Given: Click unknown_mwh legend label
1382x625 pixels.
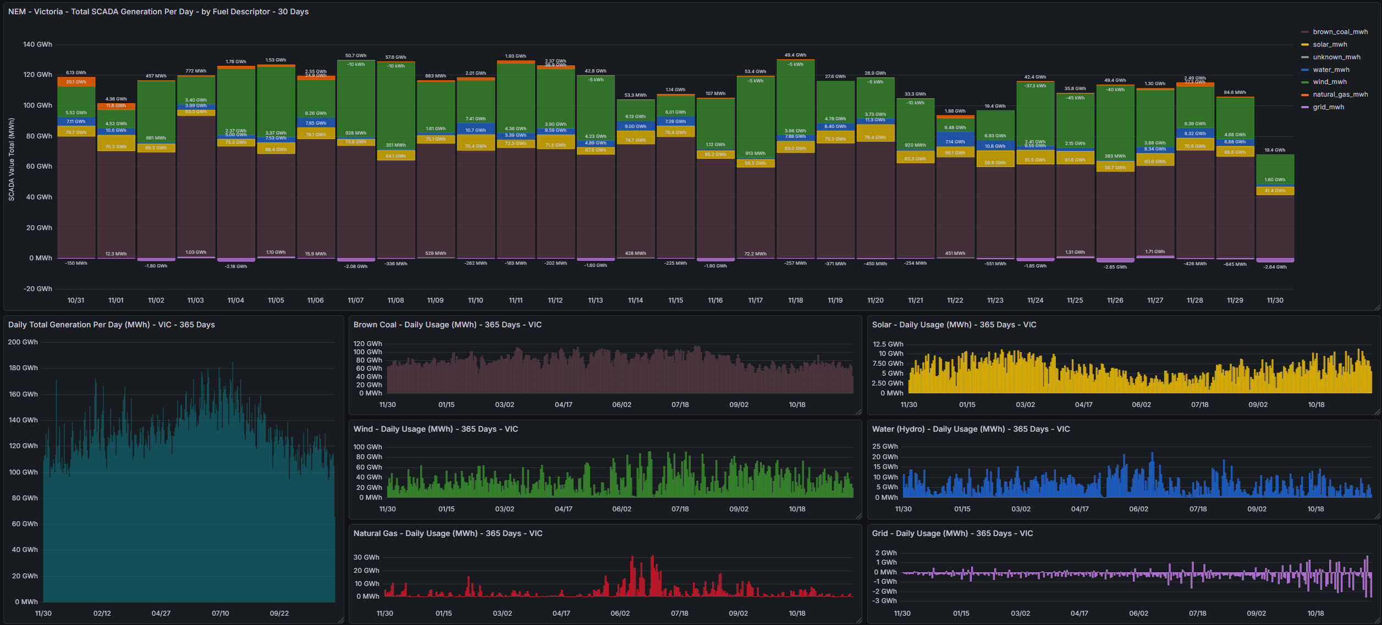Looking at the screenshot, I should (x=1336, y=57).
